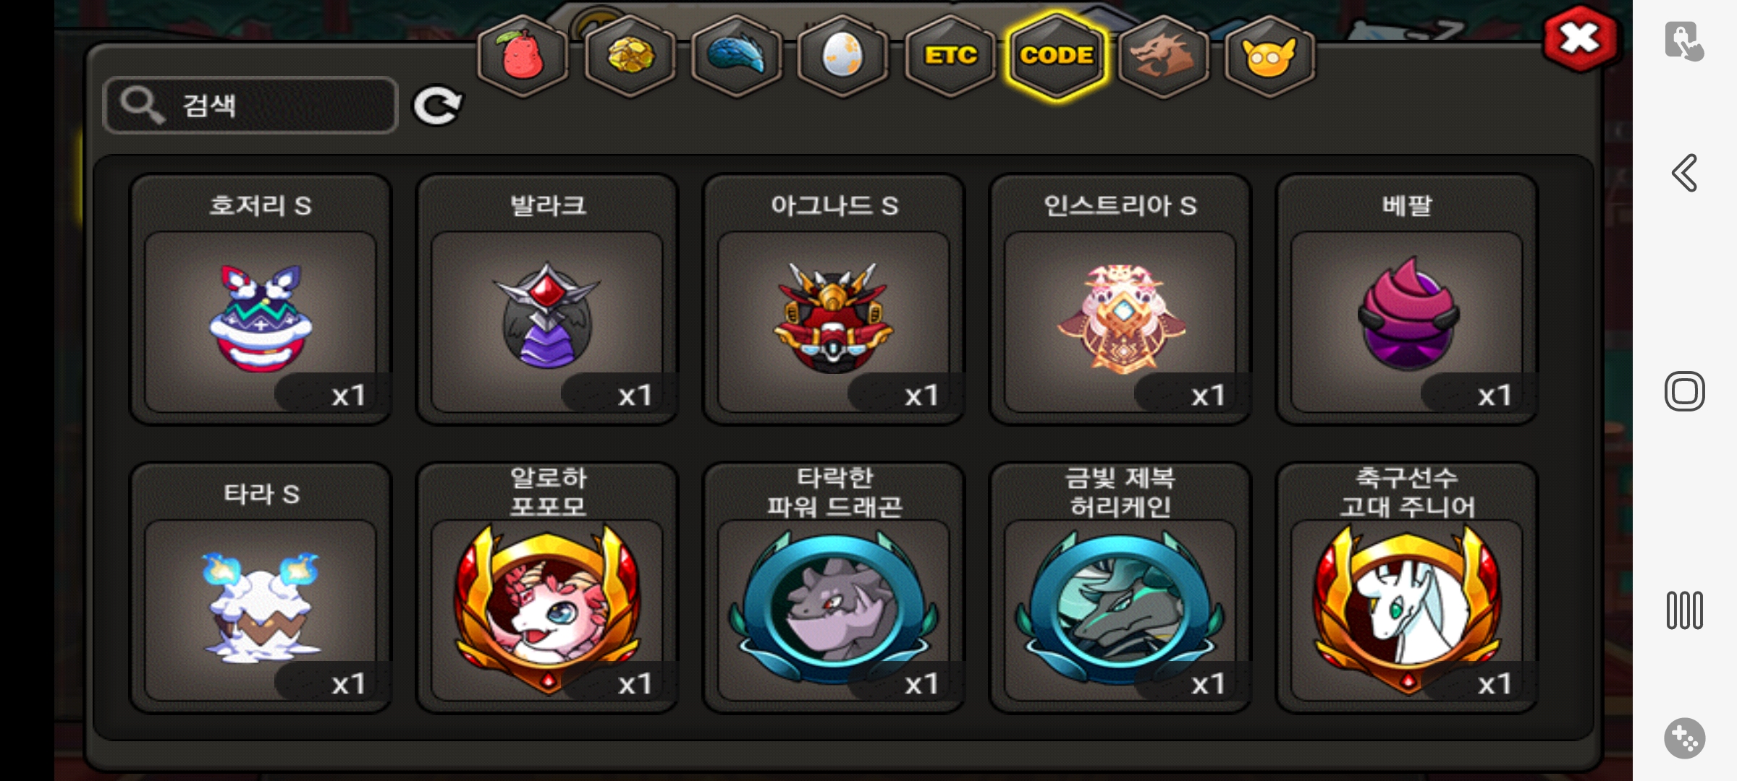1737x781 pixels.
Task: Select the gold nugget category tab
Action: coord(630,56)
